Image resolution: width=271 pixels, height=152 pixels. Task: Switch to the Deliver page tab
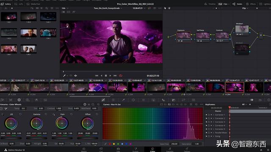point(187,149)
